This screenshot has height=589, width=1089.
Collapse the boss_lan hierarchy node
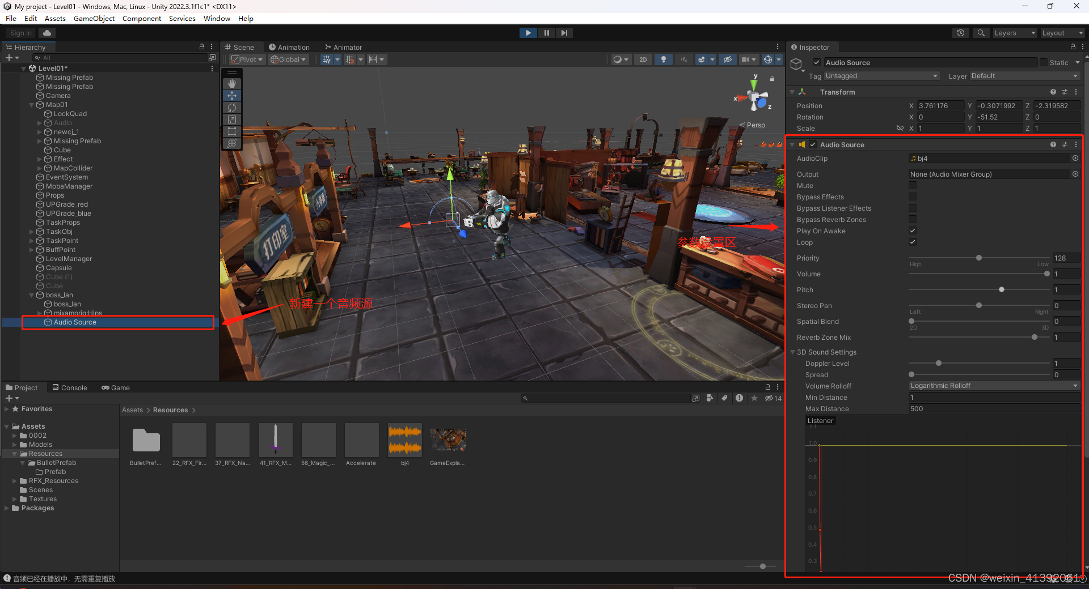32,295
